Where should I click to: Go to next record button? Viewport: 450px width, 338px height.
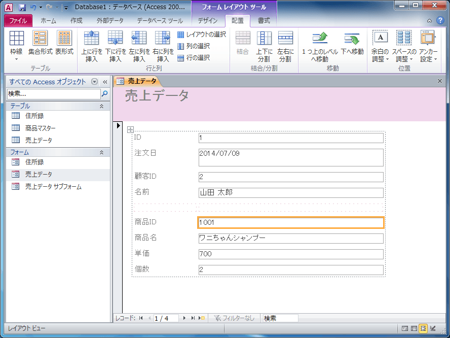point(184,318)
